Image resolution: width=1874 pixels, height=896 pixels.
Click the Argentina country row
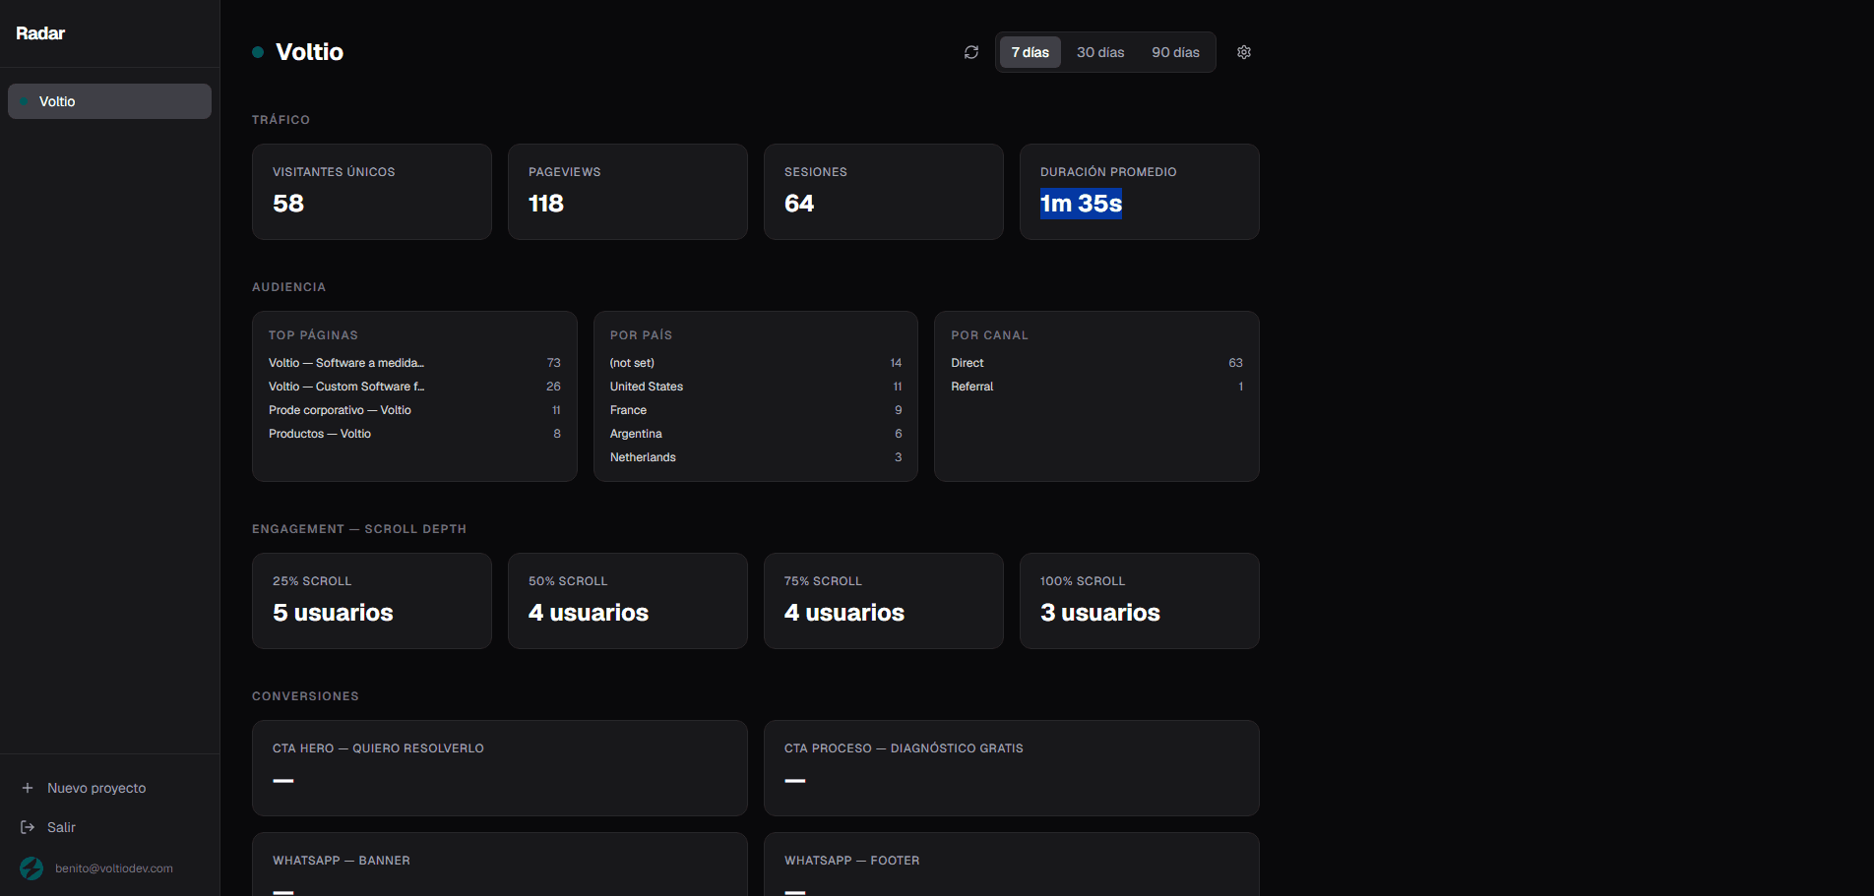coord(756,434)
